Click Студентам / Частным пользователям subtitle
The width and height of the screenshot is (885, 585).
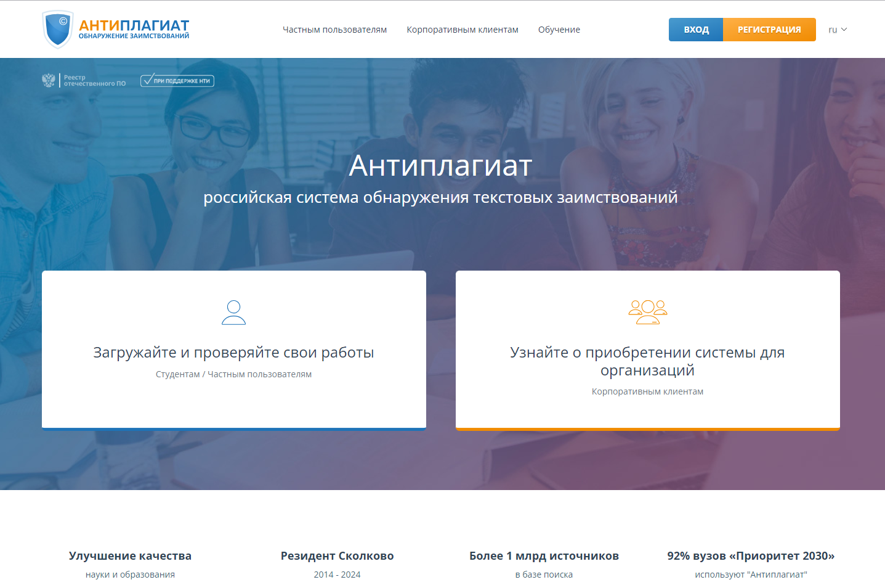[234, 374]
